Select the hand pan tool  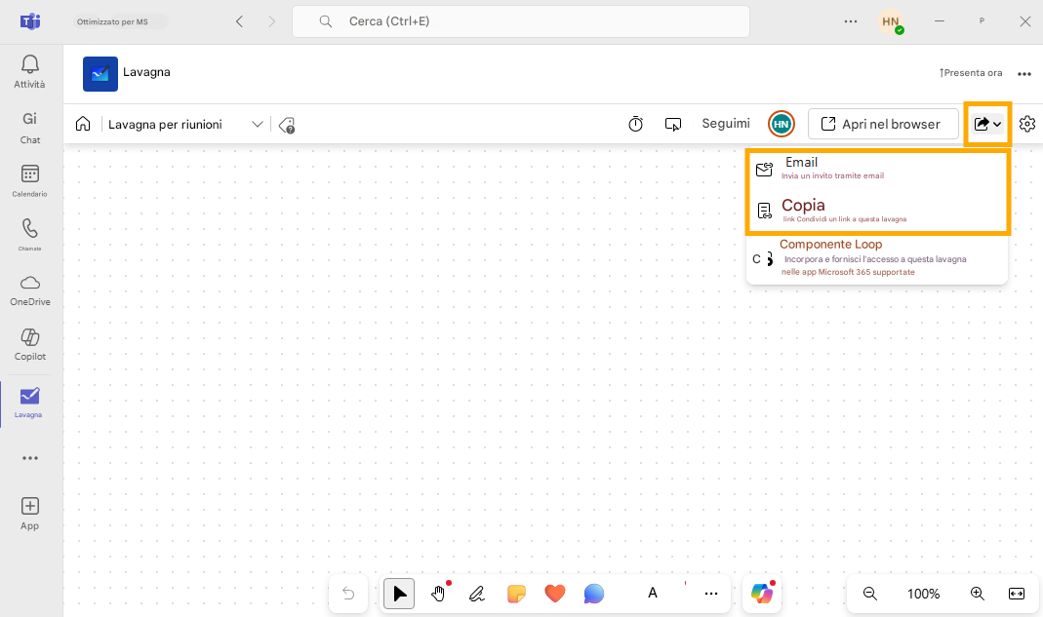click(x=438, y=593)
